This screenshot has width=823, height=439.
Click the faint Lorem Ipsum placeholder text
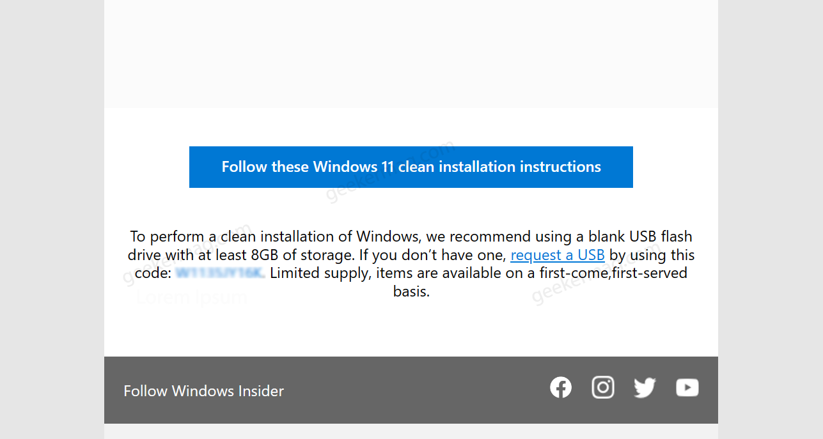(192, 297)
